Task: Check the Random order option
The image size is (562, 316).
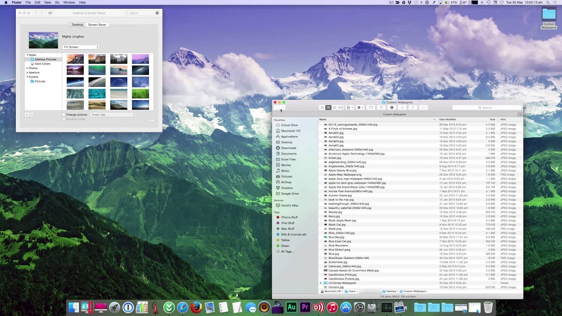Action: pyautogui.click(x=63, y=118)
